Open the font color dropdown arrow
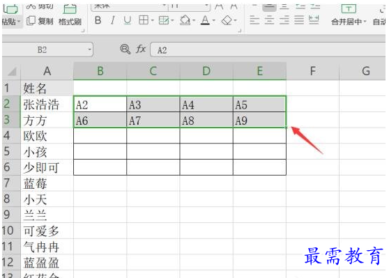The image size is (389, 278). pyautogui.click(x=214, y=20)
